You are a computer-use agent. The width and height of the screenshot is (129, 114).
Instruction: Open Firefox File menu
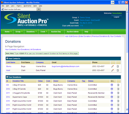point(3,6)
